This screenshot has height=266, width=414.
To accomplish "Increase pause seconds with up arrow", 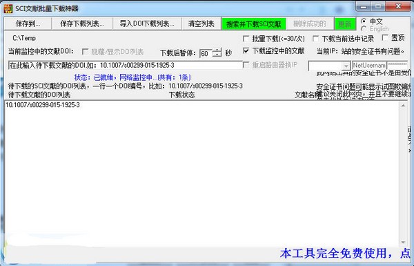I will click(217, 50).
